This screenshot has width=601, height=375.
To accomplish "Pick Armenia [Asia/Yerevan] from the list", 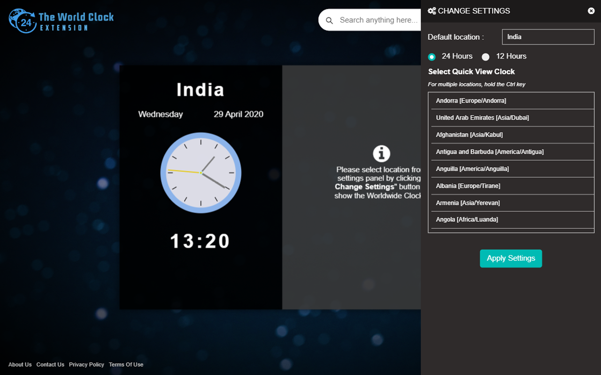I will 513,203.
